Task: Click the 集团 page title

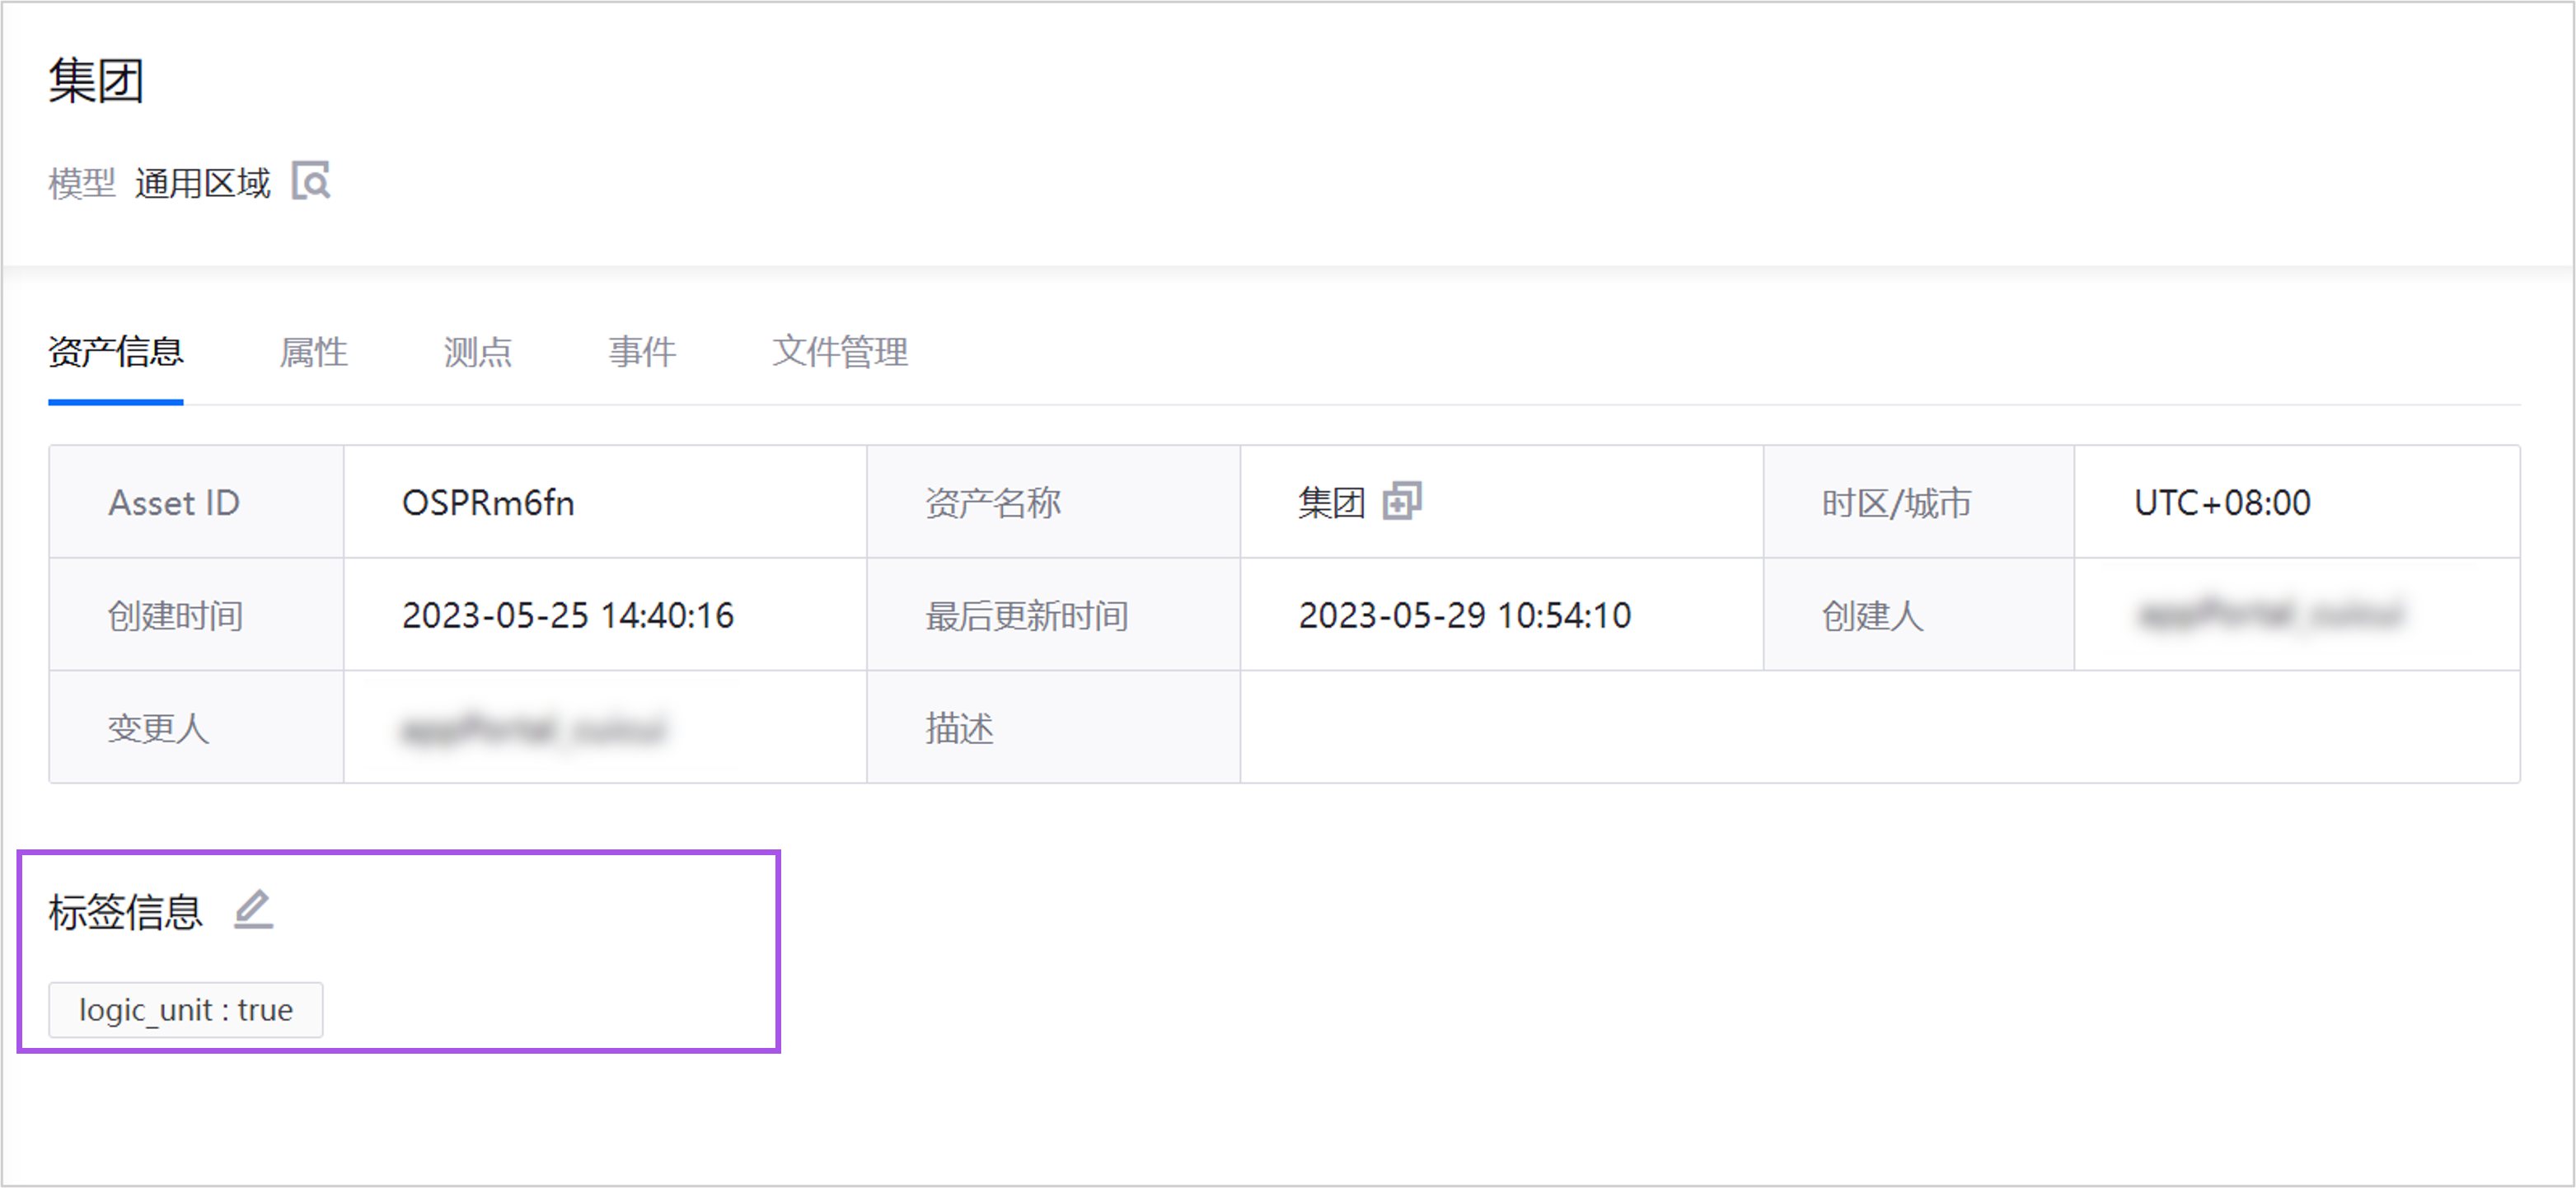Action: 96,80
